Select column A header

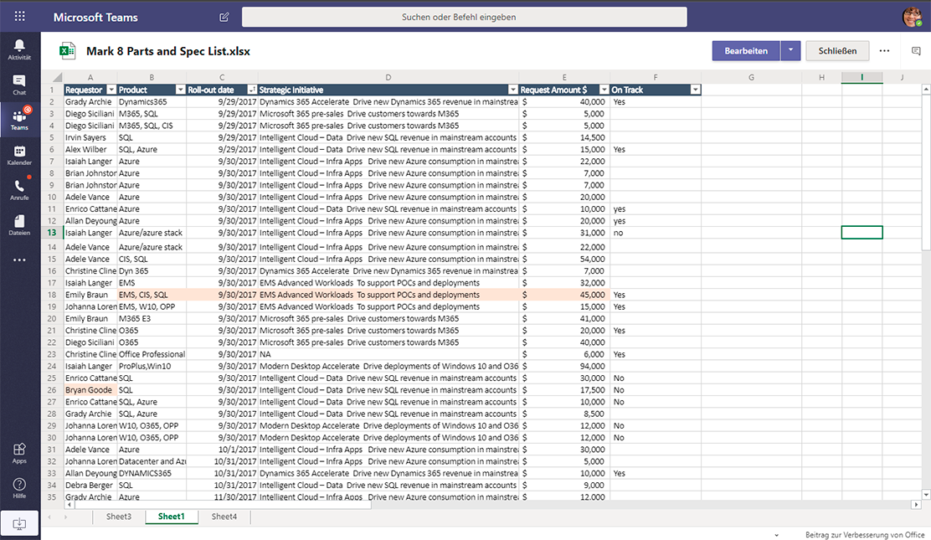[x=90, y=77]
